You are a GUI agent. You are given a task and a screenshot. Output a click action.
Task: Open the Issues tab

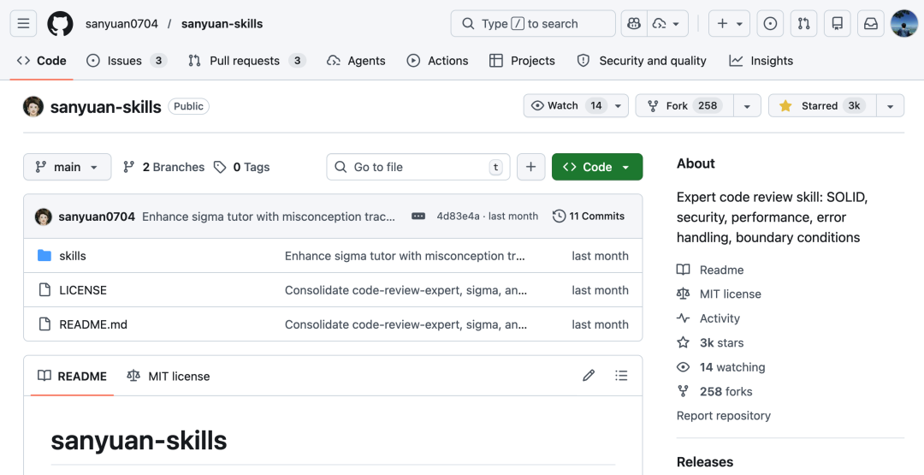tap(127, 61)
